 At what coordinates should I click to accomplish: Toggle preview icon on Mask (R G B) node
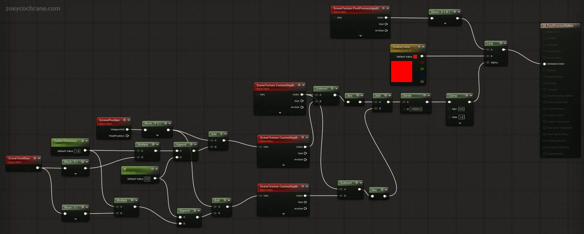pos(455,12)
